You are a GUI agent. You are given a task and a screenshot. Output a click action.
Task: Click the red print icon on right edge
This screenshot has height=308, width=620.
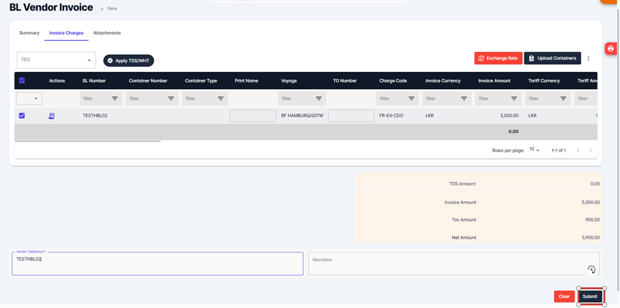click(611, 49)
